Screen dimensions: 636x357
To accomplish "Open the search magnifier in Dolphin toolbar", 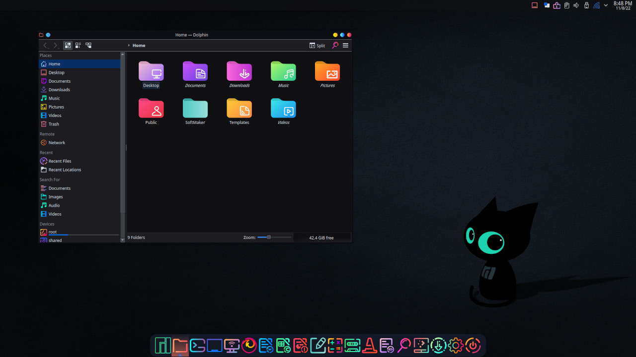I will pyautogui.click(x=335, y=45).
